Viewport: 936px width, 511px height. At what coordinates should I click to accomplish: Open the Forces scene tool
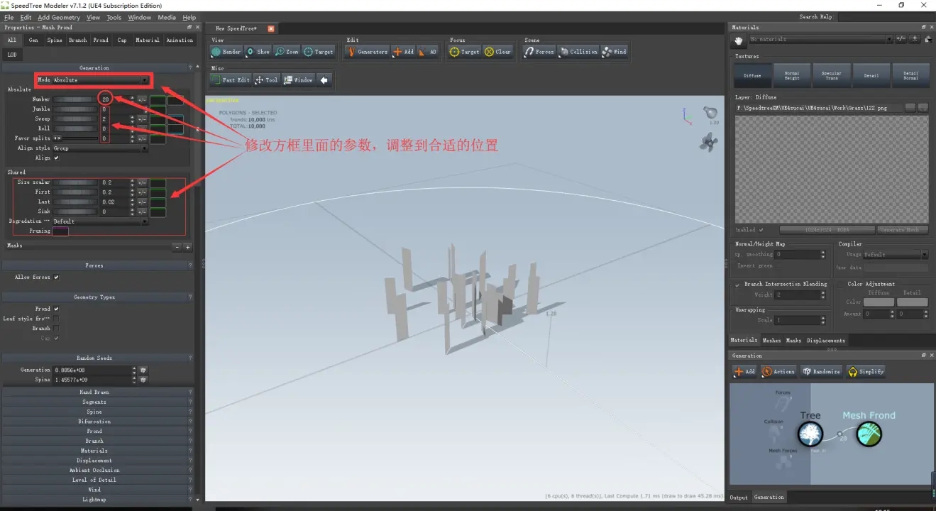tap(539, 52)
